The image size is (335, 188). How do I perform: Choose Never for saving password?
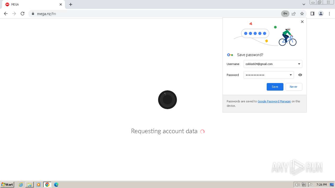294,87
